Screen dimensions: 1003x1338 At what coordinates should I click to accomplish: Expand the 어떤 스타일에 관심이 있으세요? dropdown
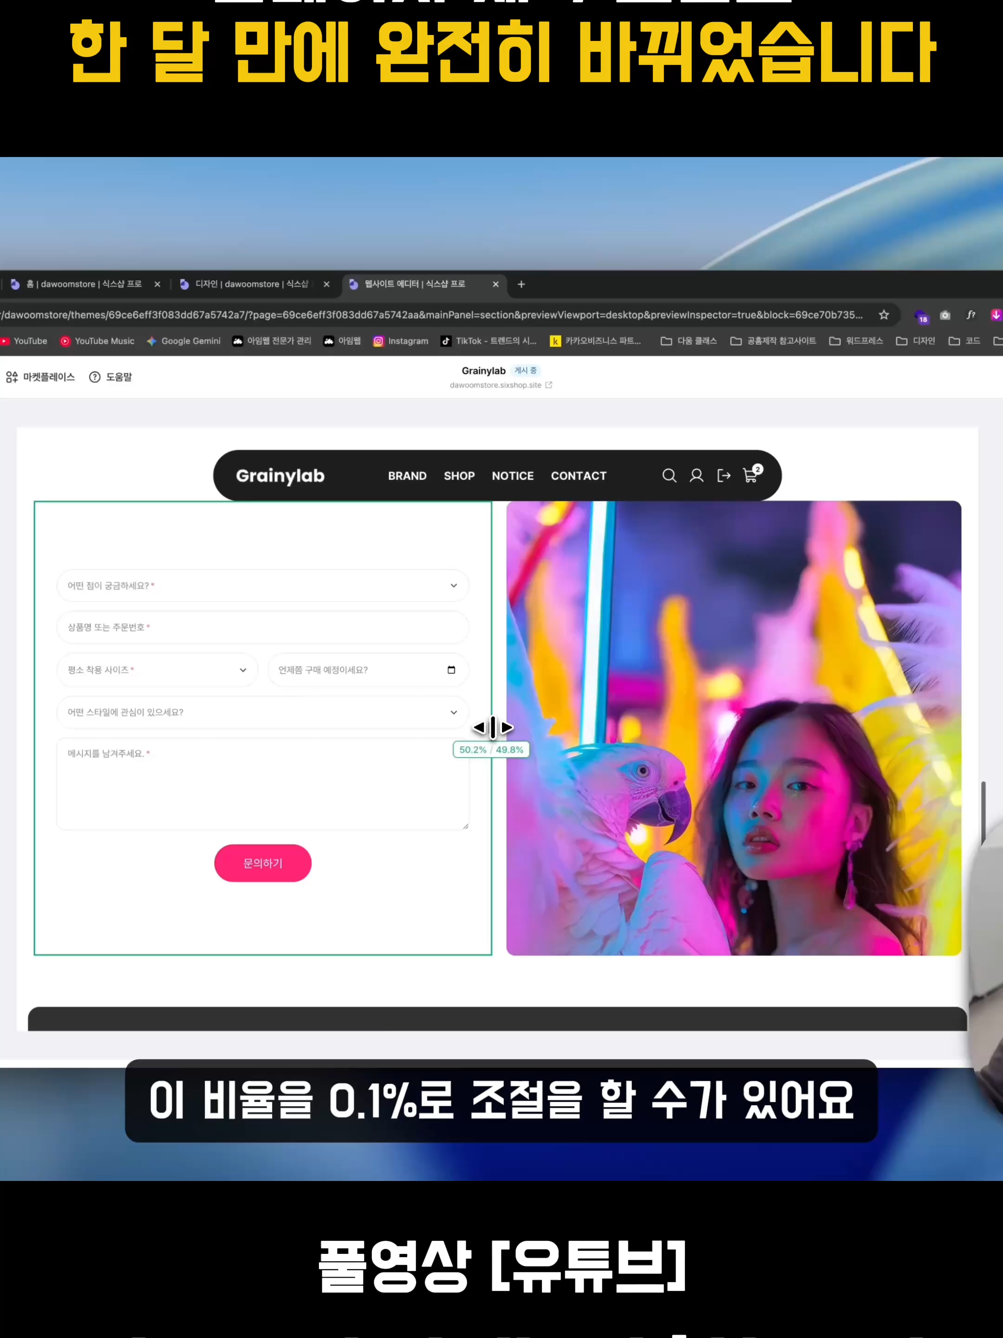pos(262,712)
